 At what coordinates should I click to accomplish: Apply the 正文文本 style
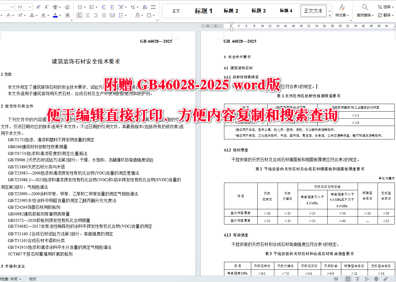pos(313,11)
